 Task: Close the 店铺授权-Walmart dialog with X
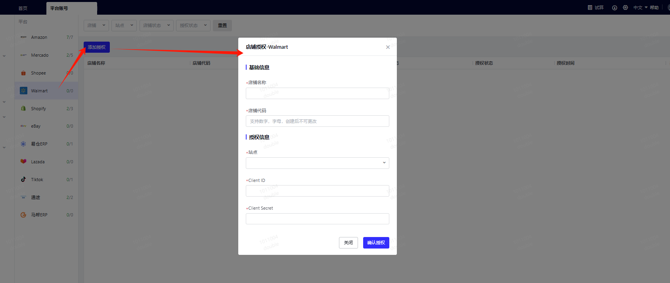(388, 47)
